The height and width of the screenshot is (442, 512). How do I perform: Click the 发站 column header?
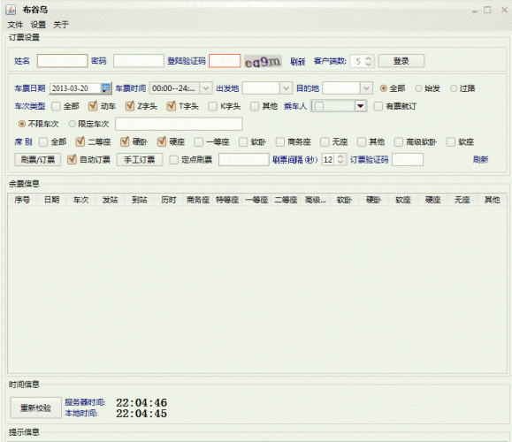pos(110,200)
